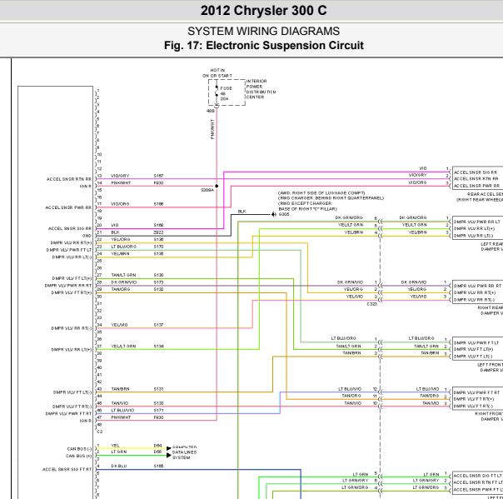Select the vertical 'PNK/WHT' label below fuse

pyautogui.click(x=212, y=129)
